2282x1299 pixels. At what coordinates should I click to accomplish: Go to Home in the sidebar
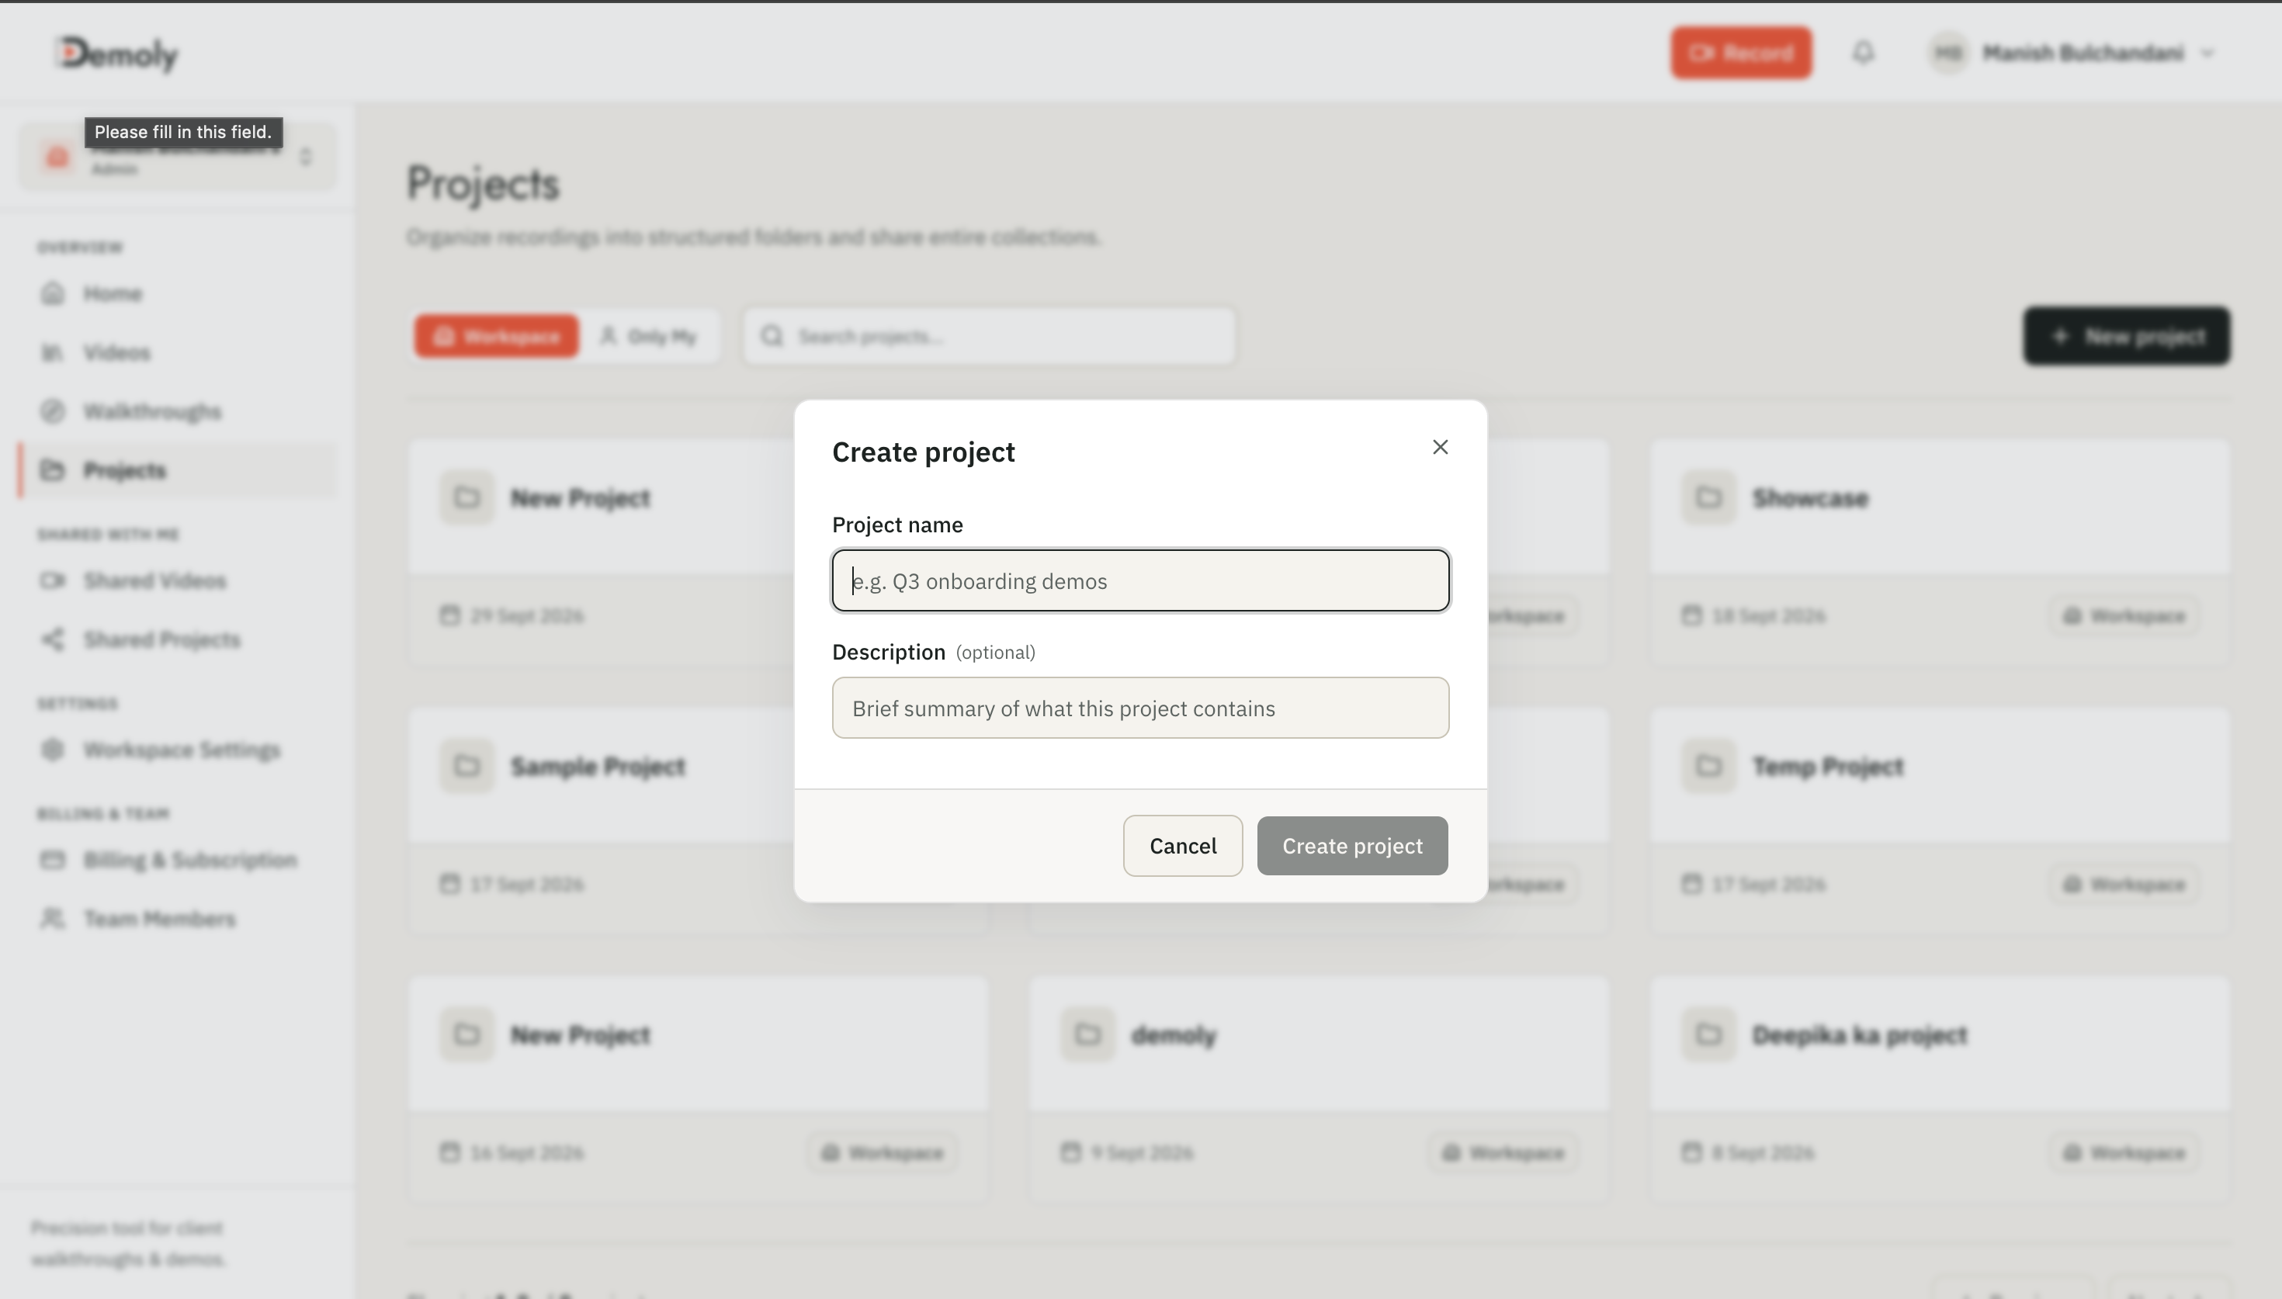[178, 293]
